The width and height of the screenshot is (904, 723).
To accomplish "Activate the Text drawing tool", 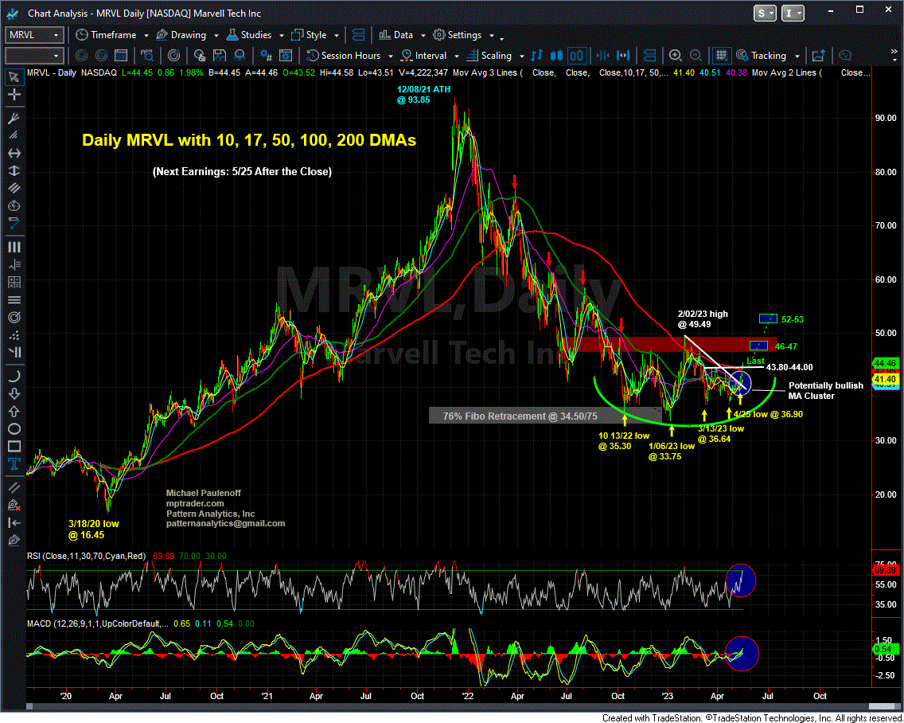I will pyautogui.click(x=14, y=464).
